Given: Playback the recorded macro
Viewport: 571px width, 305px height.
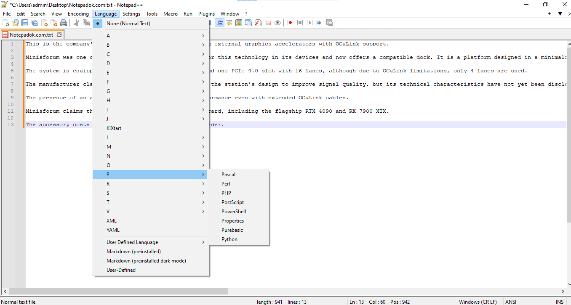Looking at the screenshot, I should 310,23.
